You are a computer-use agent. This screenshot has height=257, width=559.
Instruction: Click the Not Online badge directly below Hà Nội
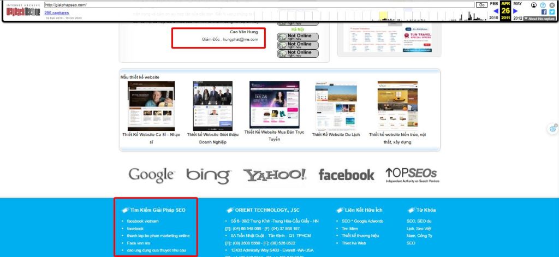298,37
